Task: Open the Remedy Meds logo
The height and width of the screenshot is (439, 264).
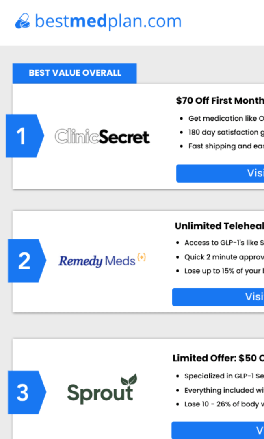Action: point(102,260)
